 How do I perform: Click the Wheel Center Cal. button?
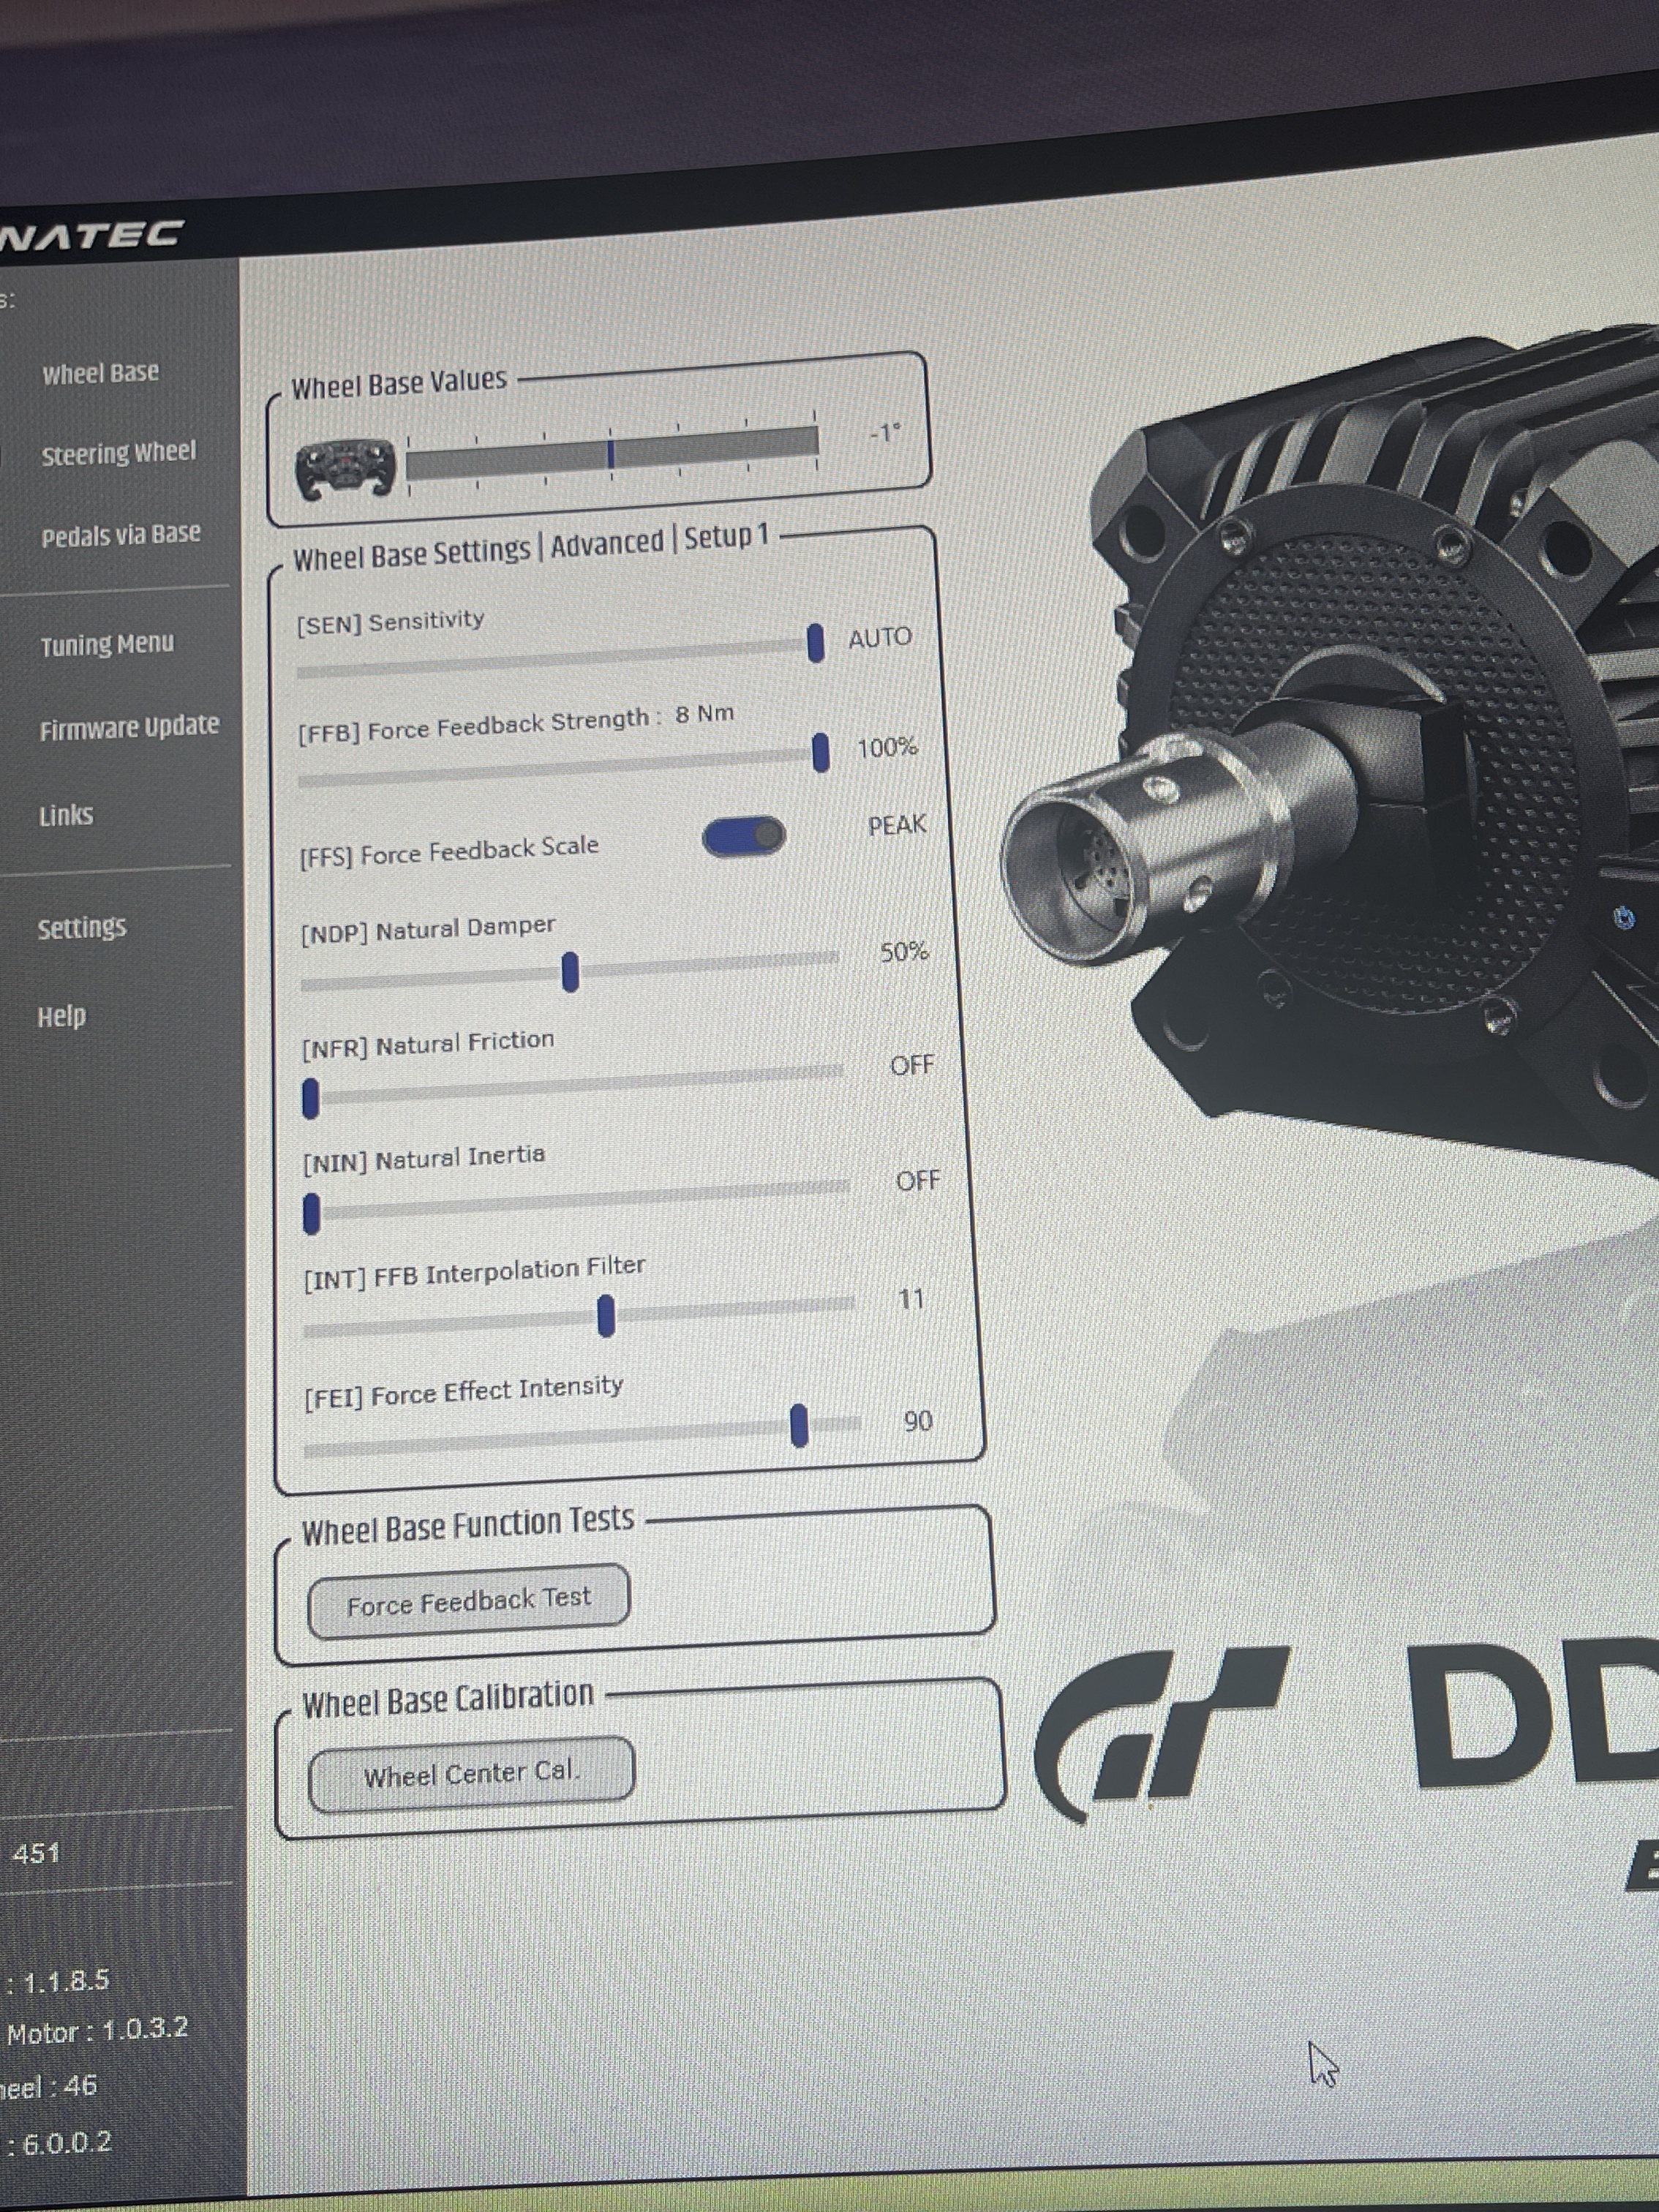471,1774
